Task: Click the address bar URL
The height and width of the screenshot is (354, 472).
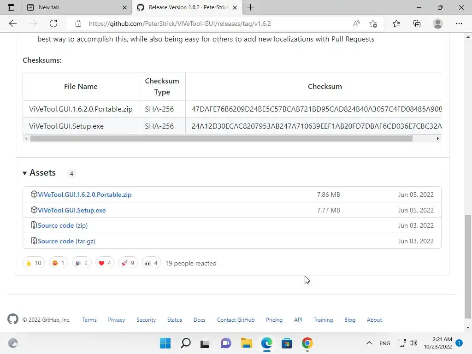Action: (180, 24)
